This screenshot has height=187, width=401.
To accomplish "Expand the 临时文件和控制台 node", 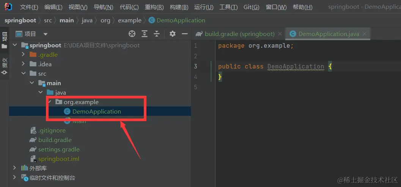I will [x=15, y=178].
